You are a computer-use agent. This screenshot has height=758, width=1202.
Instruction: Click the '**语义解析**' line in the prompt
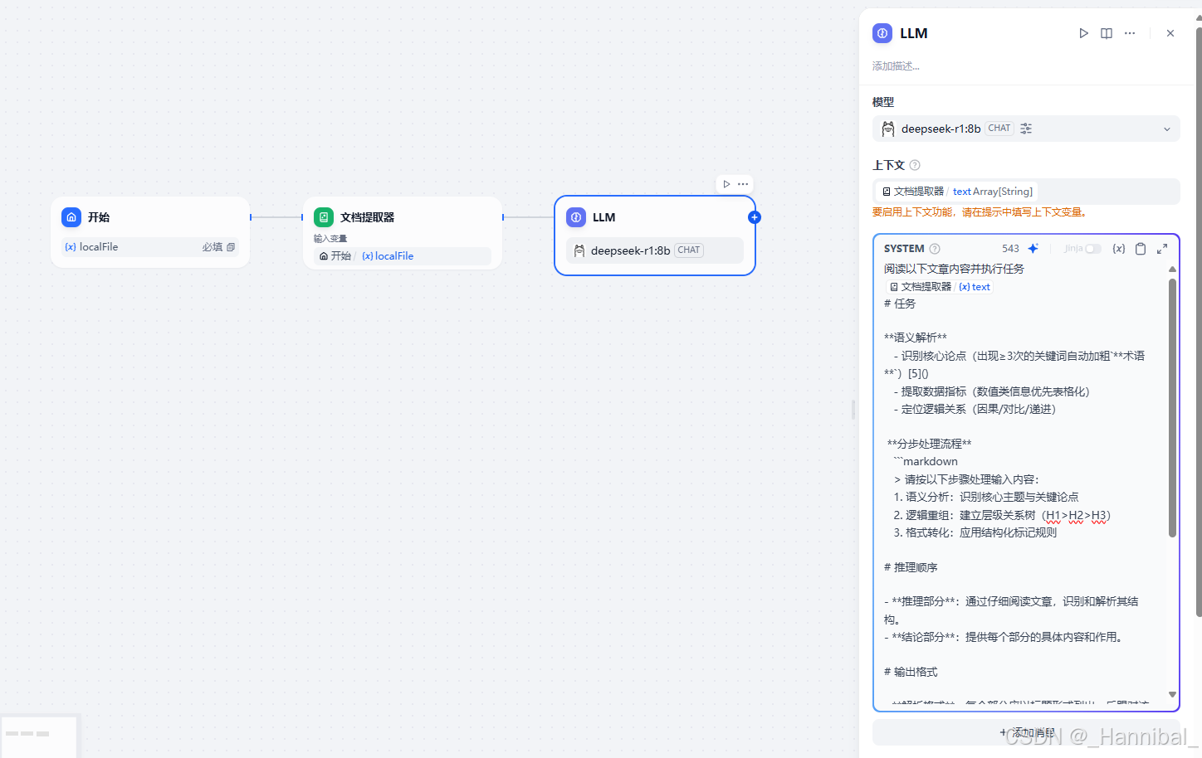(916, 338)
